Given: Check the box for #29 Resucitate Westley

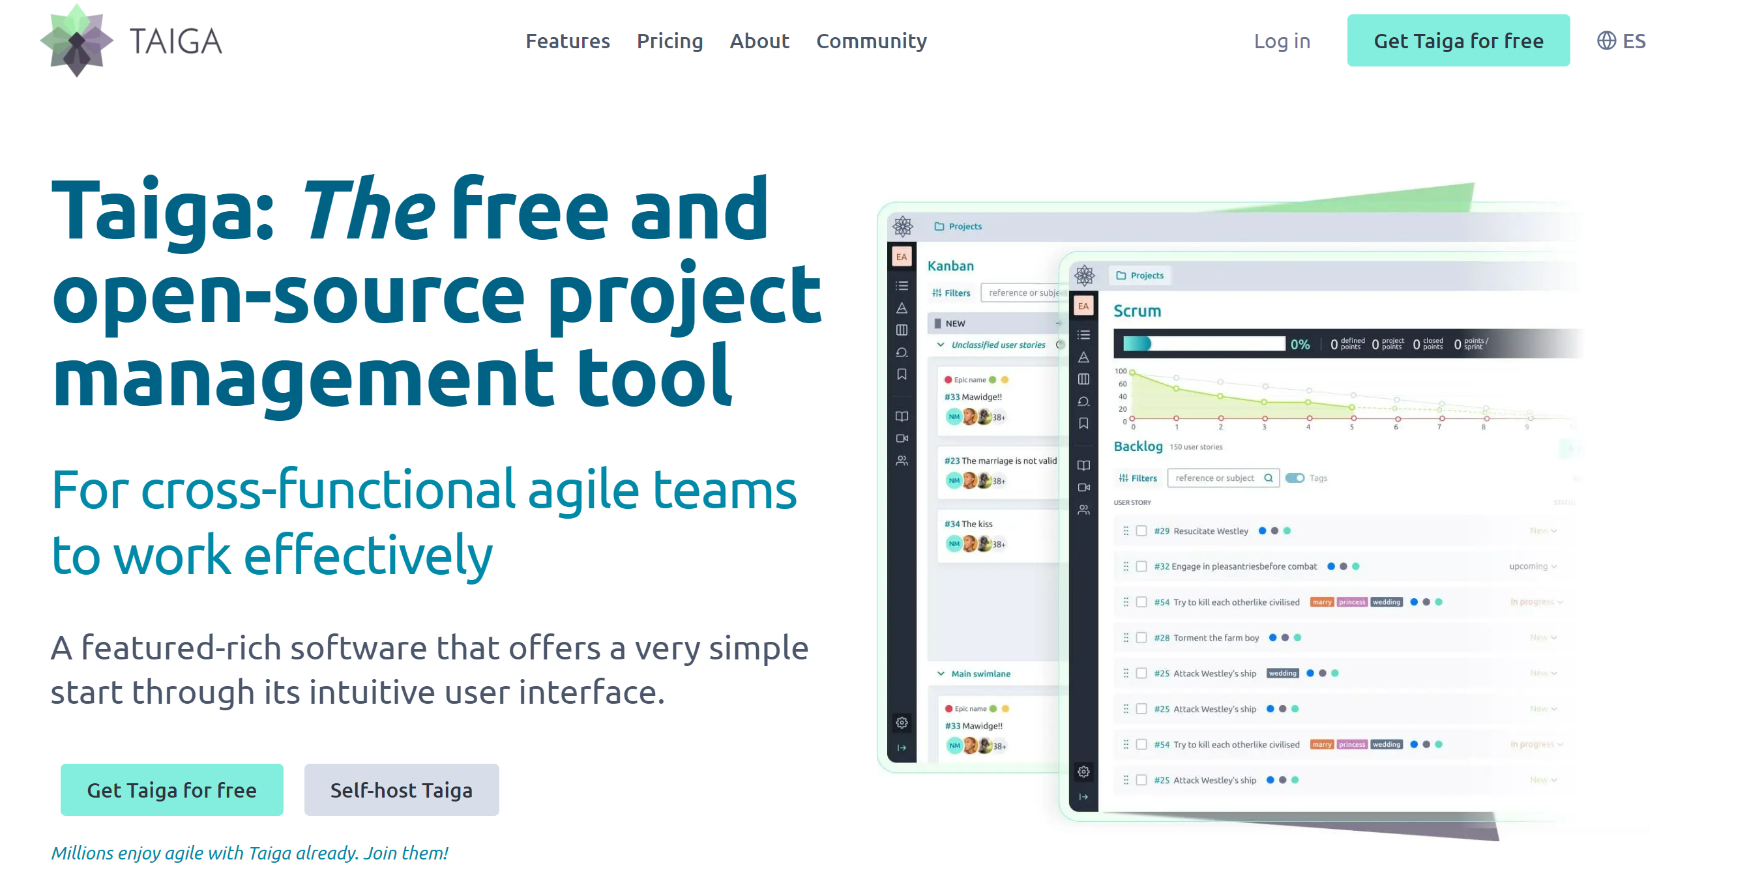Looking at the screenshot, I should tap(1141, 531).
